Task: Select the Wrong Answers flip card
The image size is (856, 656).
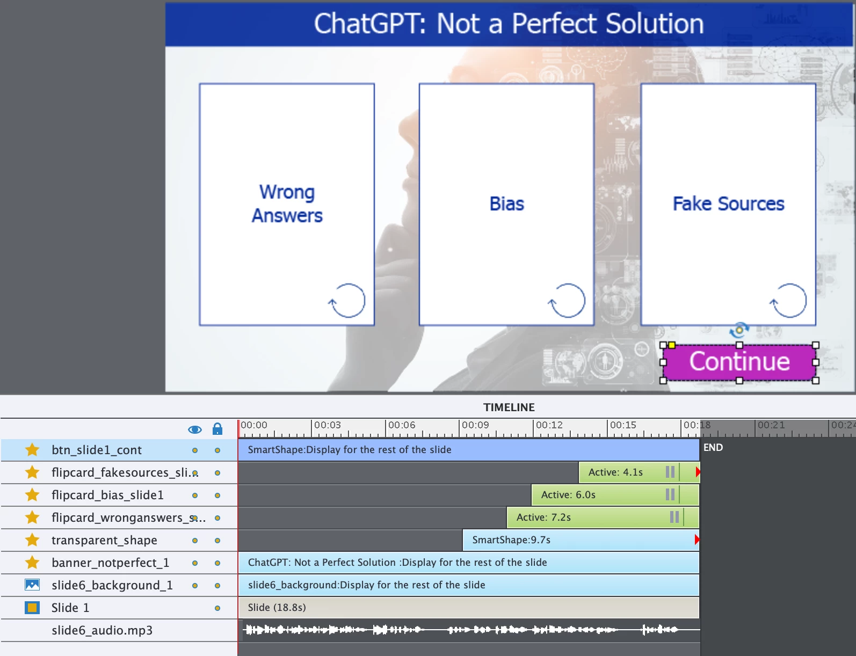Action: [287, 205]
